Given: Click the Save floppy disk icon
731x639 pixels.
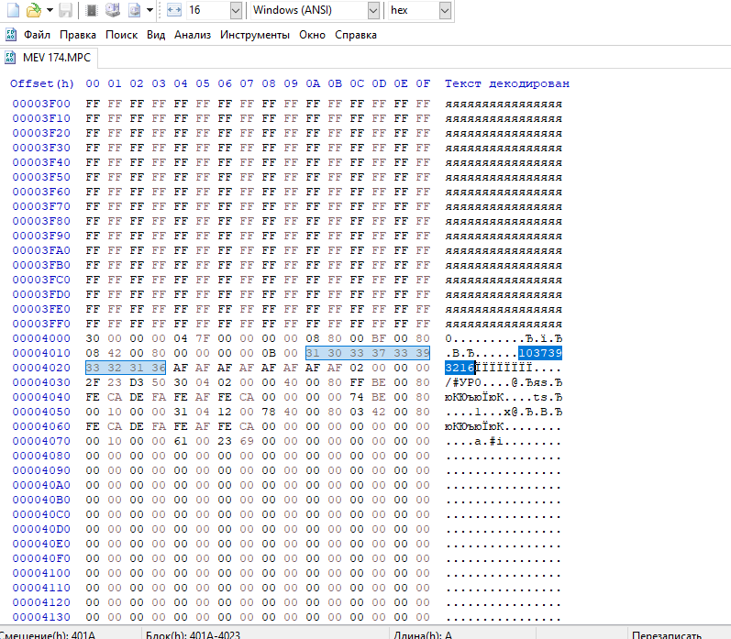Looking at the screenshot, I should click(x=65, y=11).
